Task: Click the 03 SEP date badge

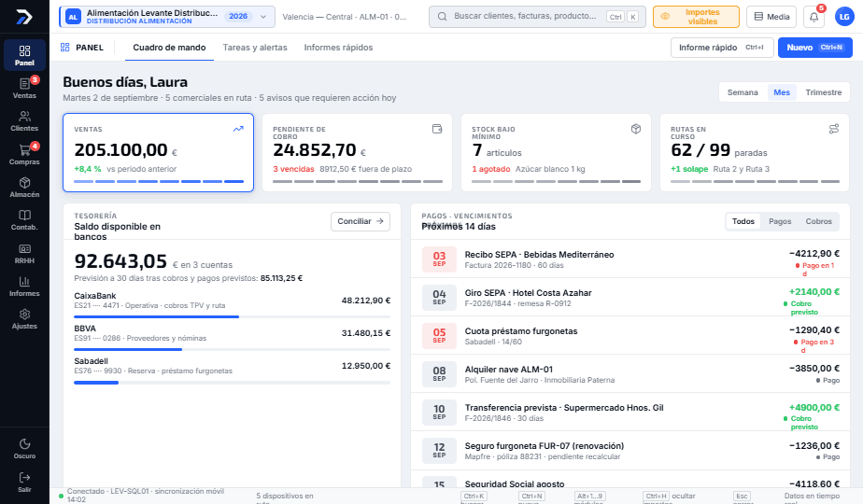Action: pyautogui.click(x=439, y=259)
